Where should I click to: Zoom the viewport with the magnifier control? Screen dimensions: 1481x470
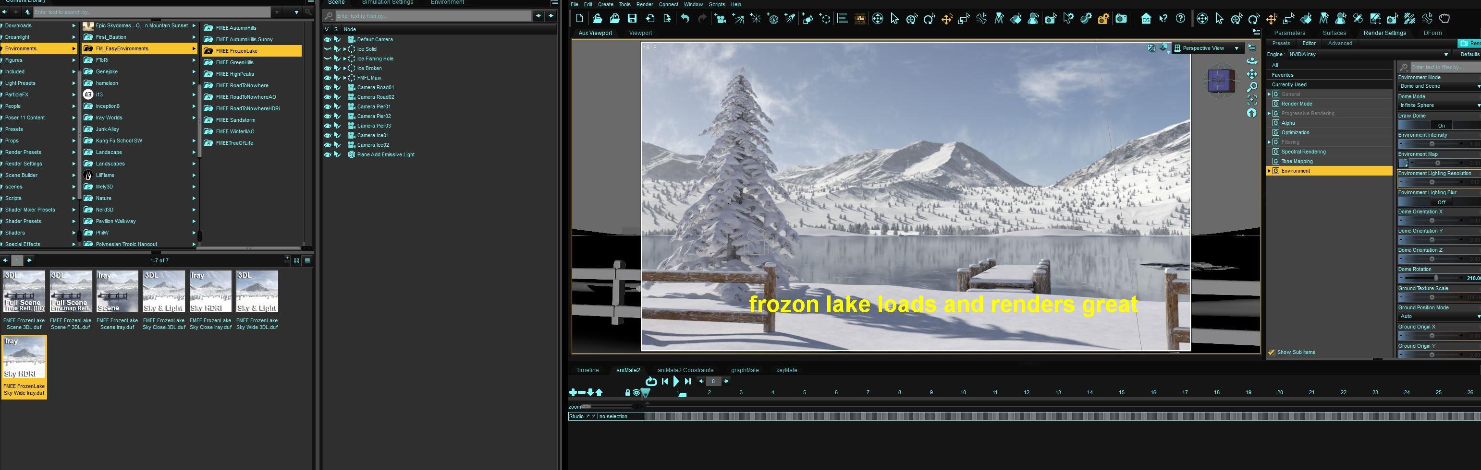[x=1251, y=87]
